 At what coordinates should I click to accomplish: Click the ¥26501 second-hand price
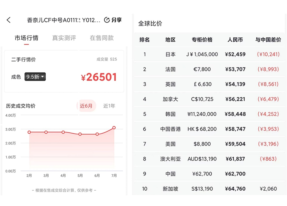tap(99, 77)
